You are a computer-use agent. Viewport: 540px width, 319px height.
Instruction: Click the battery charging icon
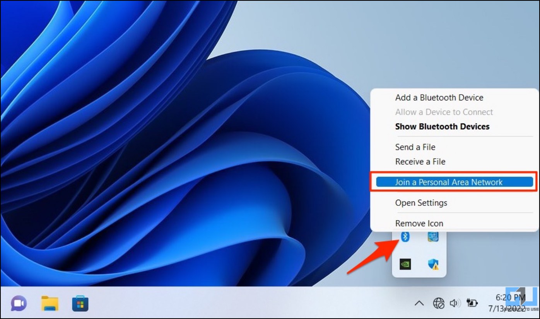click(472, 303)
